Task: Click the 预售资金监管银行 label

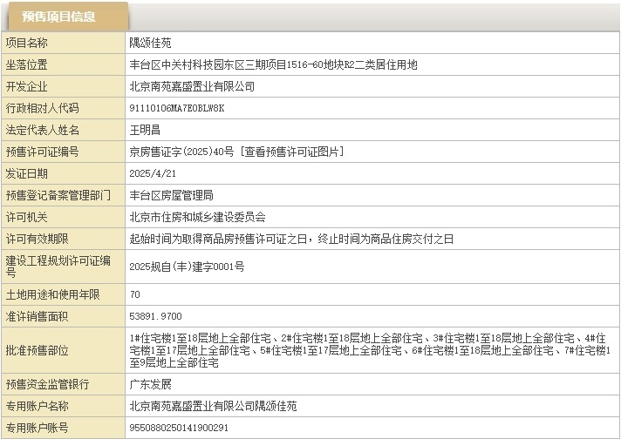Action: (x=47, y=384)
